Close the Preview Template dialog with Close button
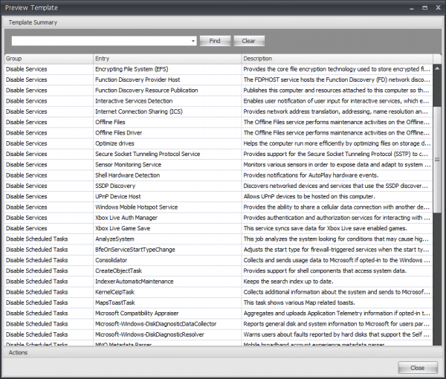446x379 pixels. (417, 368)
